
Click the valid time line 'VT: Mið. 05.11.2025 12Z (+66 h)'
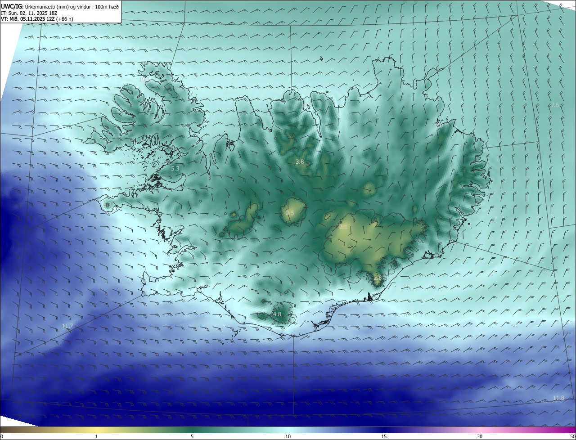click(x=37, y=19)
